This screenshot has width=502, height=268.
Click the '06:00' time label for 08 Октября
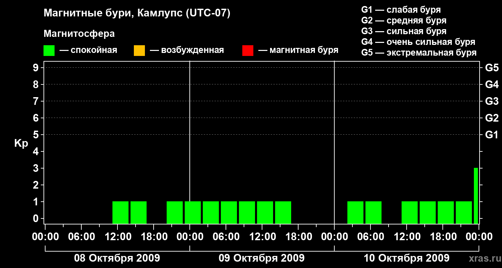[x=81, y=237]
